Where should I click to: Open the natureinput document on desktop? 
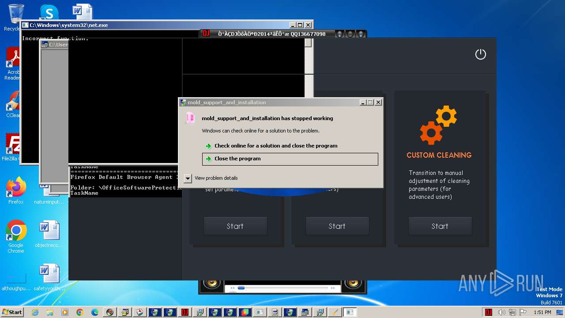[x=49, y=196]
